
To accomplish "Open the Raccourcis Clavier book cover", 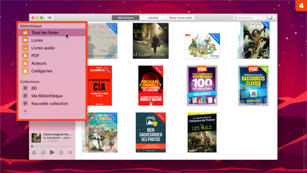I will pyautogui.click(x=253, y=86).
